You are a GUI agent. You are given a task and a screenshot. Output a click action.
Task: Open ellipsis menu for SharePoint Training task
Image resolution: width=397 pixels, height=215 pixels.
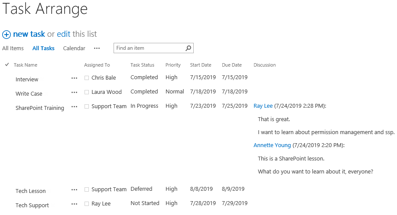[x=75, y=107]
